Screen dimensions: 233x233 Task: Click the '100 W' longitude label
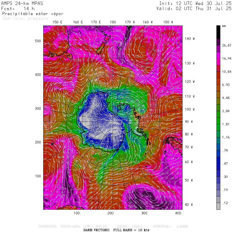[190, 109]
